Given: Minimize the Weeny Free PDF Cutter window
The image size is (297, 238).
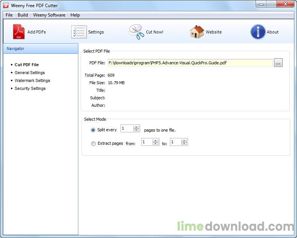Looking at the screenshot, I should pos(261,4).
